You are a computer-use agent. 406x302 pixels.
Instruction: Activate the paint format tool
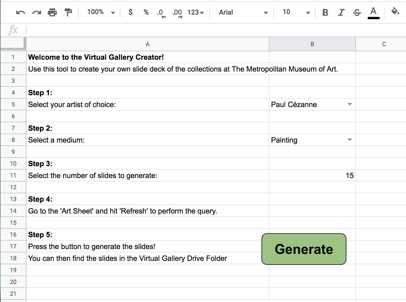click(x=68, y=12)
